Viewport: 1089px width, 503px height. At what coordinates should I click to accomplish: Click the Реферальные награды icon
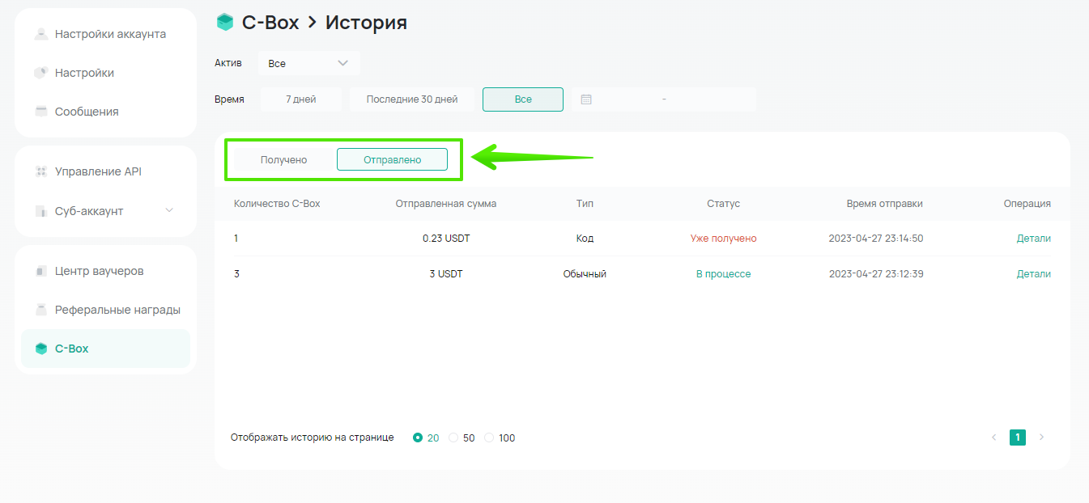(41, 310)
